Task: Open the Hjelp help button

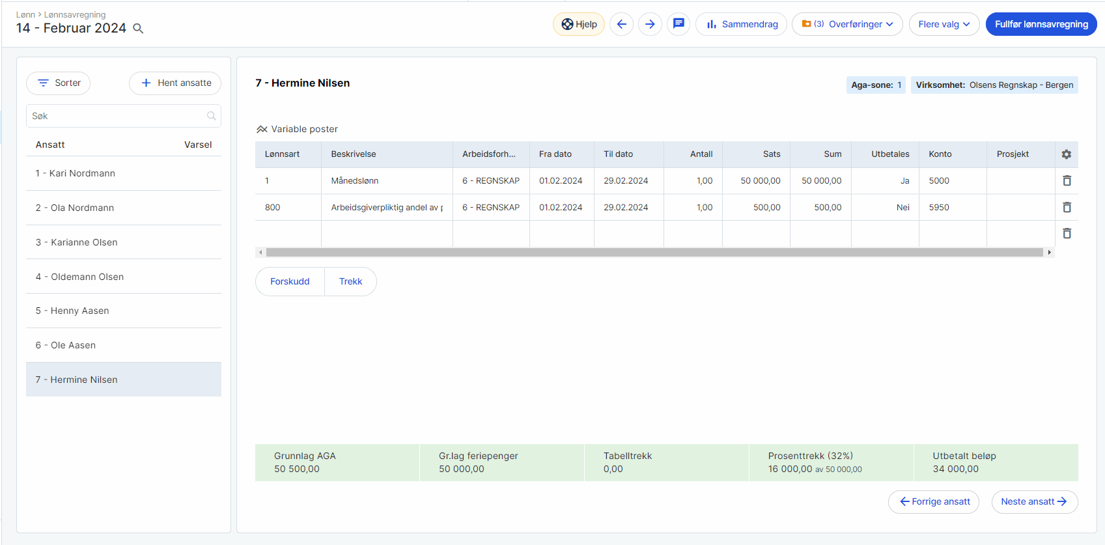Action: click(579, 24)
